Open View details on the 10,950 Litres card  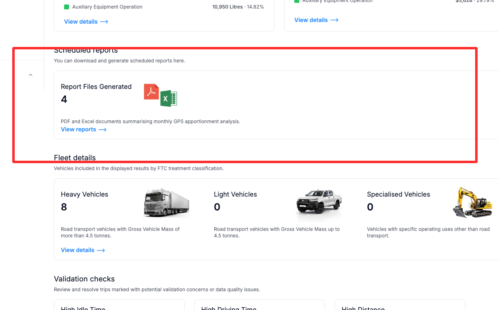pyautogui.click(x=81, y=22)
